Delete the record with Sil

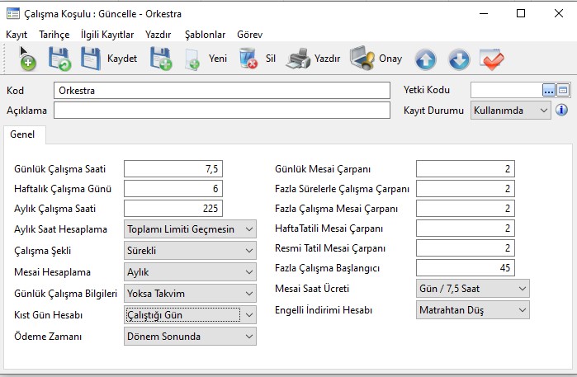tap(248, 59)
